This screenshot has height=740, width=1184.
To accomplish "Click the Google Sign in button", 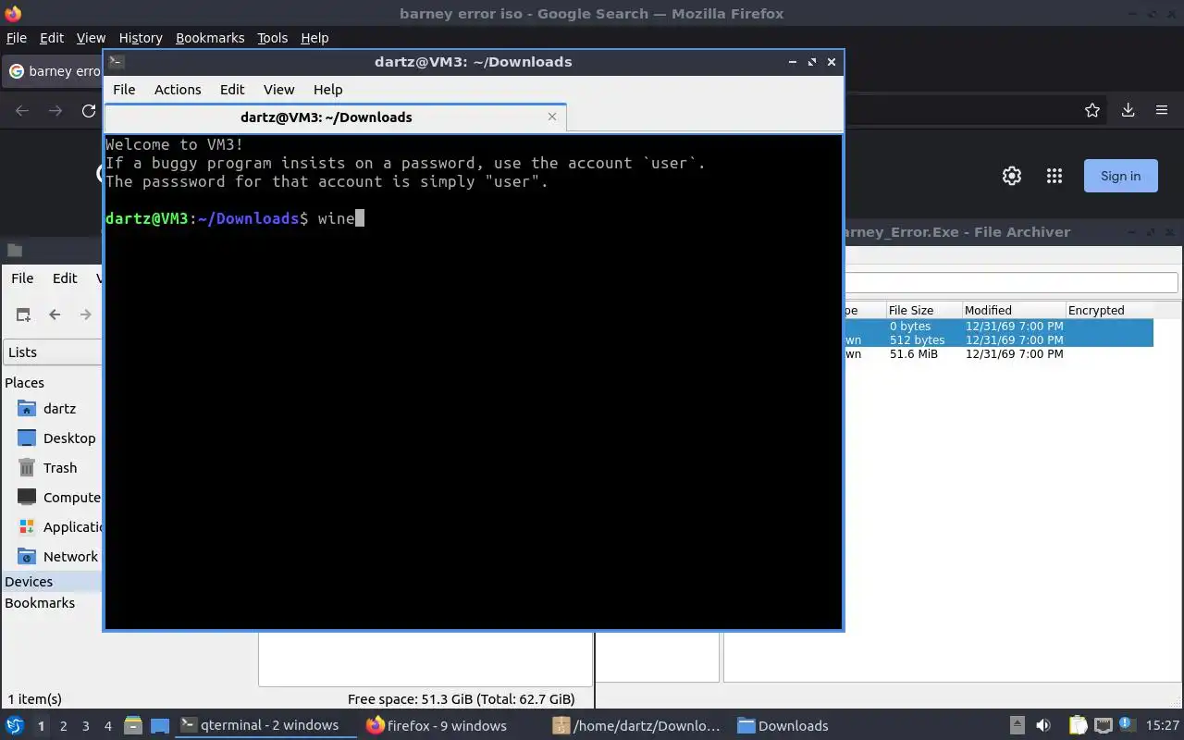I will coord(1120,176).
